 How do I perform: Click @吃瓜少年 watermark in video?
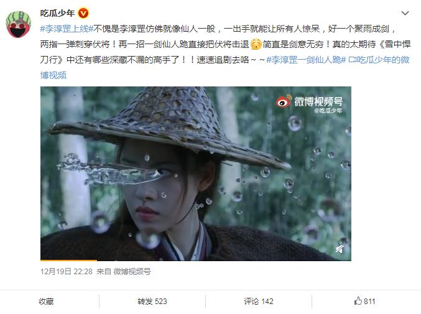(328, 111)
